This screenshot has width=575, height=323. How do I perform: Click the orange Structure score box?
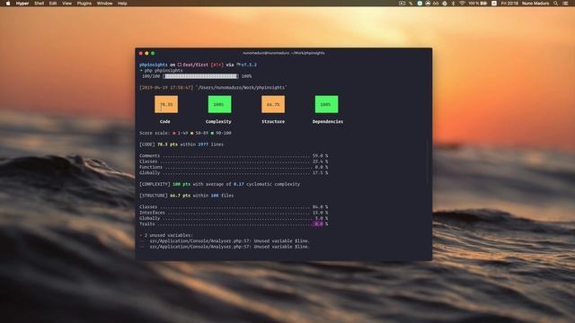(x=273, y=104)
